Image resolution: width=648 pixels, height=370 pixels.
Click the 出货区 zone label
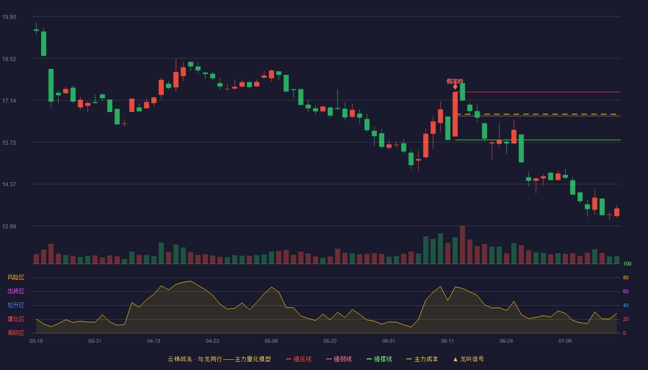[x=16, y=291]
